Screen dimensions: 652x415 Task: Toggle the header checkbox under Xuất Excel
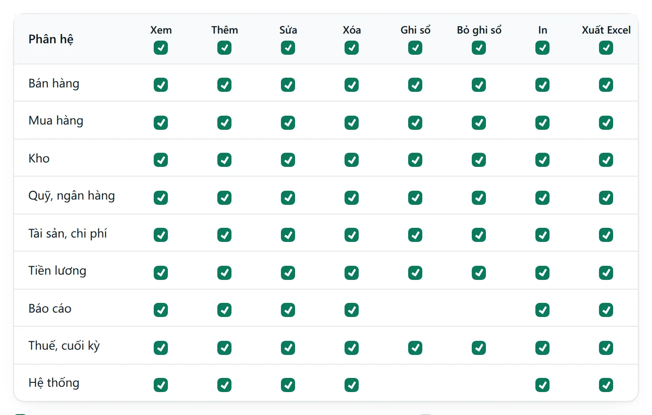[606, 48]
